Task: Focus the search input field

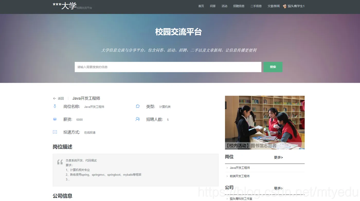Action: [x=168, y=67]
